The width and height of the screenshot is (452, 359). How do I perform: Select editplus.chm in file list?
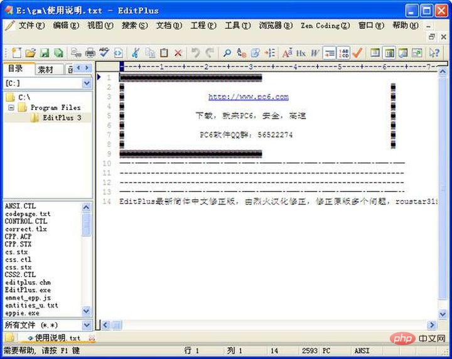[x=28, y=282]
